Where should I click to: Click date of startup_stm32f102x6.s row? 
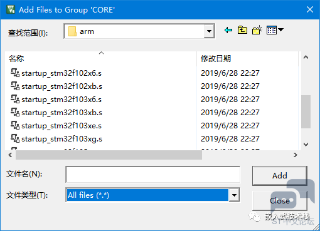point(230,73)
